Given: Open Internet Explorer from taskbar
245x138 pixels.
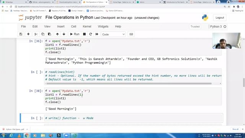Looking at the screenshot, I should point(11,135).
